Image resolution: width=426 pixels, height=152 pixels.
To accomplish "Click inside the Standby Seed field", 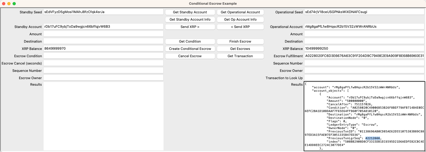I will (x=104, y=12).
